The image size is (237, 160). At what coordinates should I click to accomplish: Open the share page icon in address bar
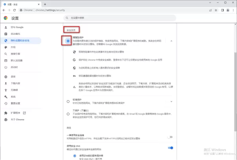point(211,10)
